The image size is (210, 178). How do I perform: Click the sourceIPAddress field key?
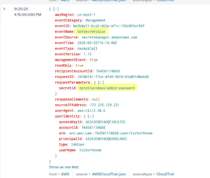coord(70,105)
